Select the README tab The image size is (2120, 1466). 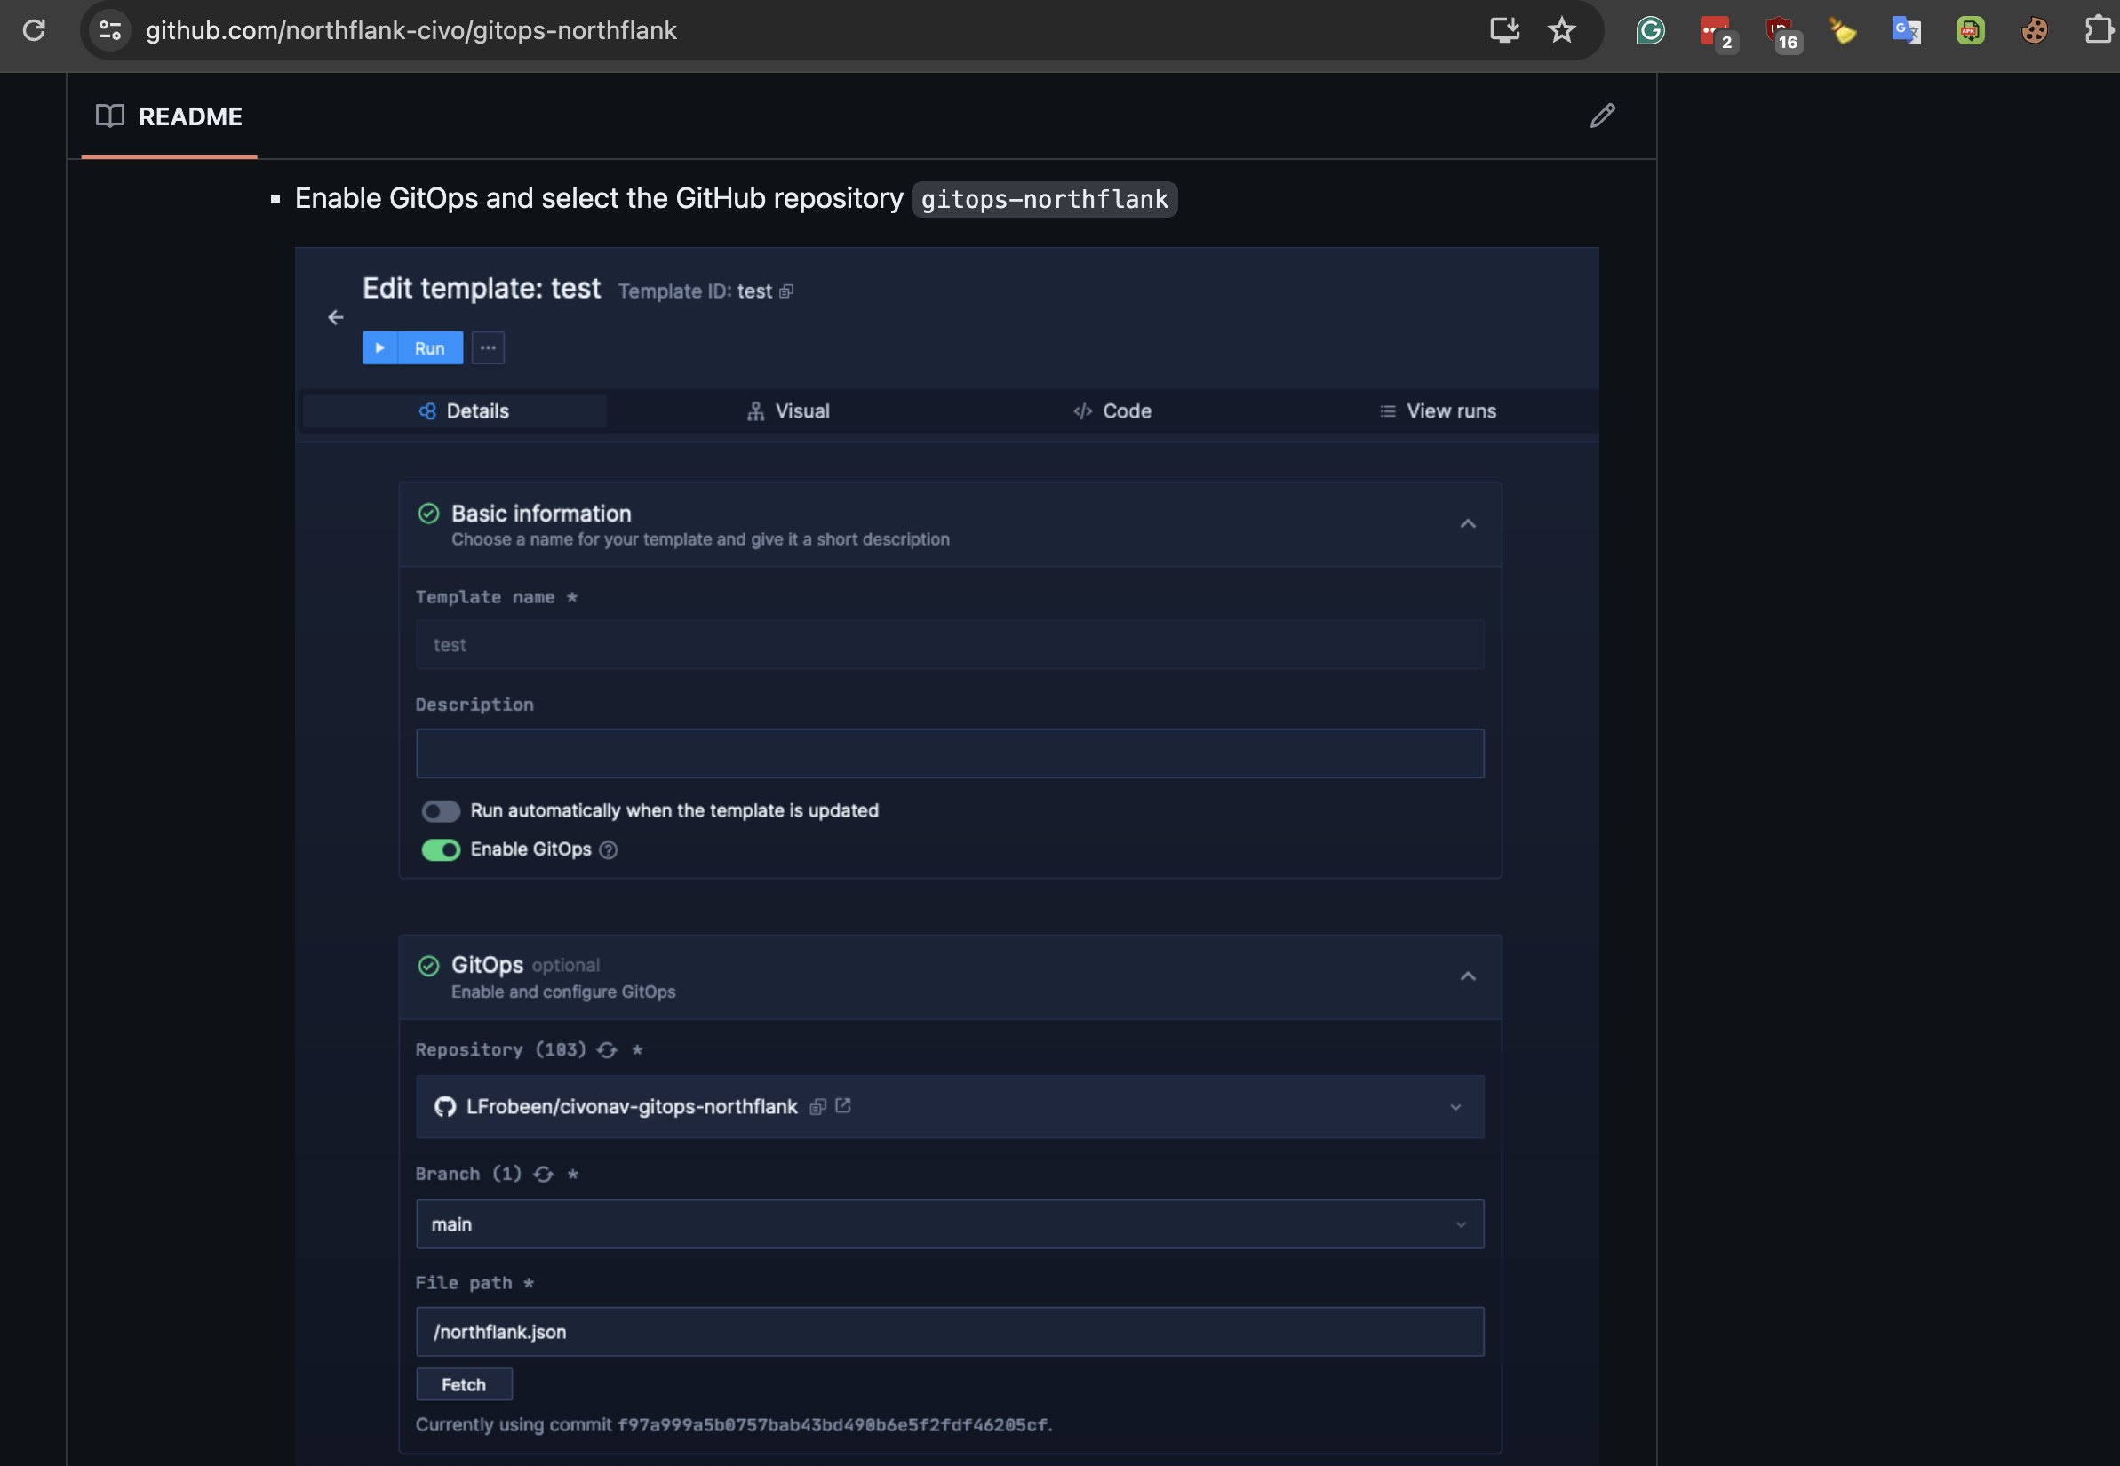point(169,116)
